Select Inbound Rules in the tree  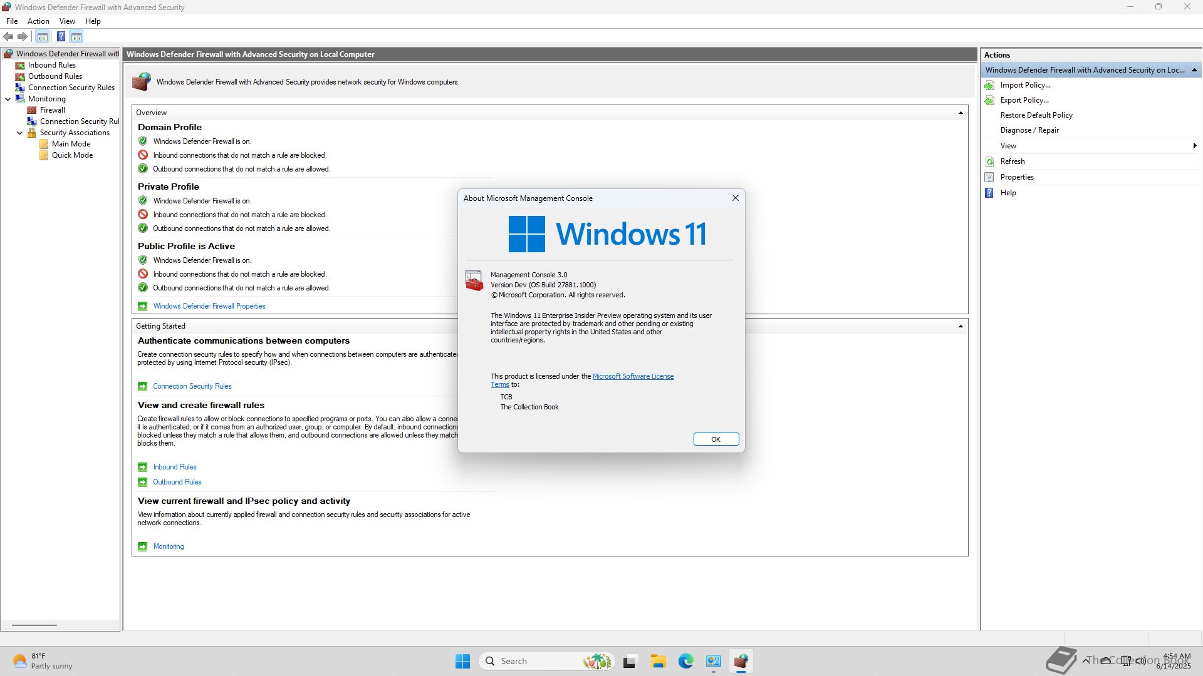pyautogui.click(x=51, y=65)
